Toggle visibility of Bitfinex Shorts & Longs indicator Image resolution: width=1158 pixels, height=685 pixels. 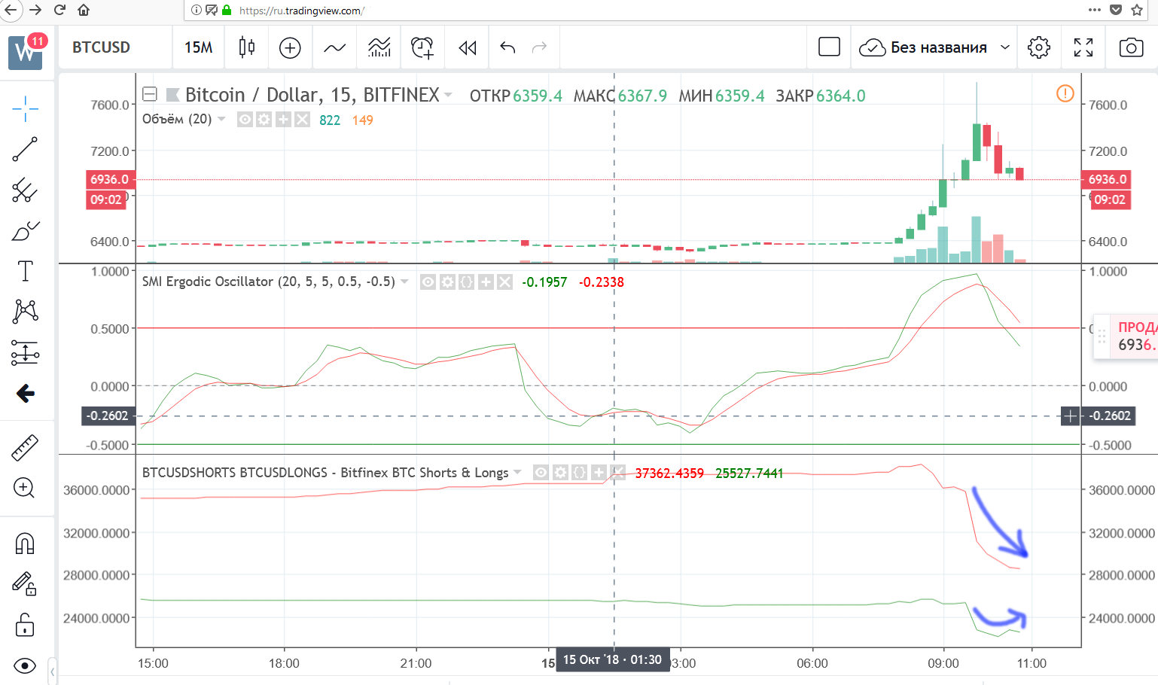(x=541, y=473)
